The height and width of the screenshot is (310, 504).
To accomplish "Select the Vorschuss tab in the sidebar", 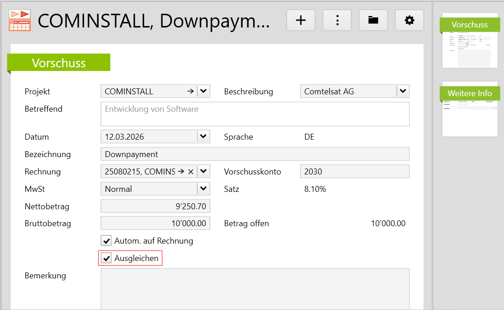I will click(470, 40).
